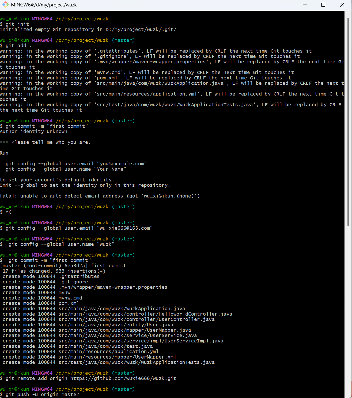352x398 pixels.
Task: Click the warning mentioning application.yml
Action: tap(172, 97)
